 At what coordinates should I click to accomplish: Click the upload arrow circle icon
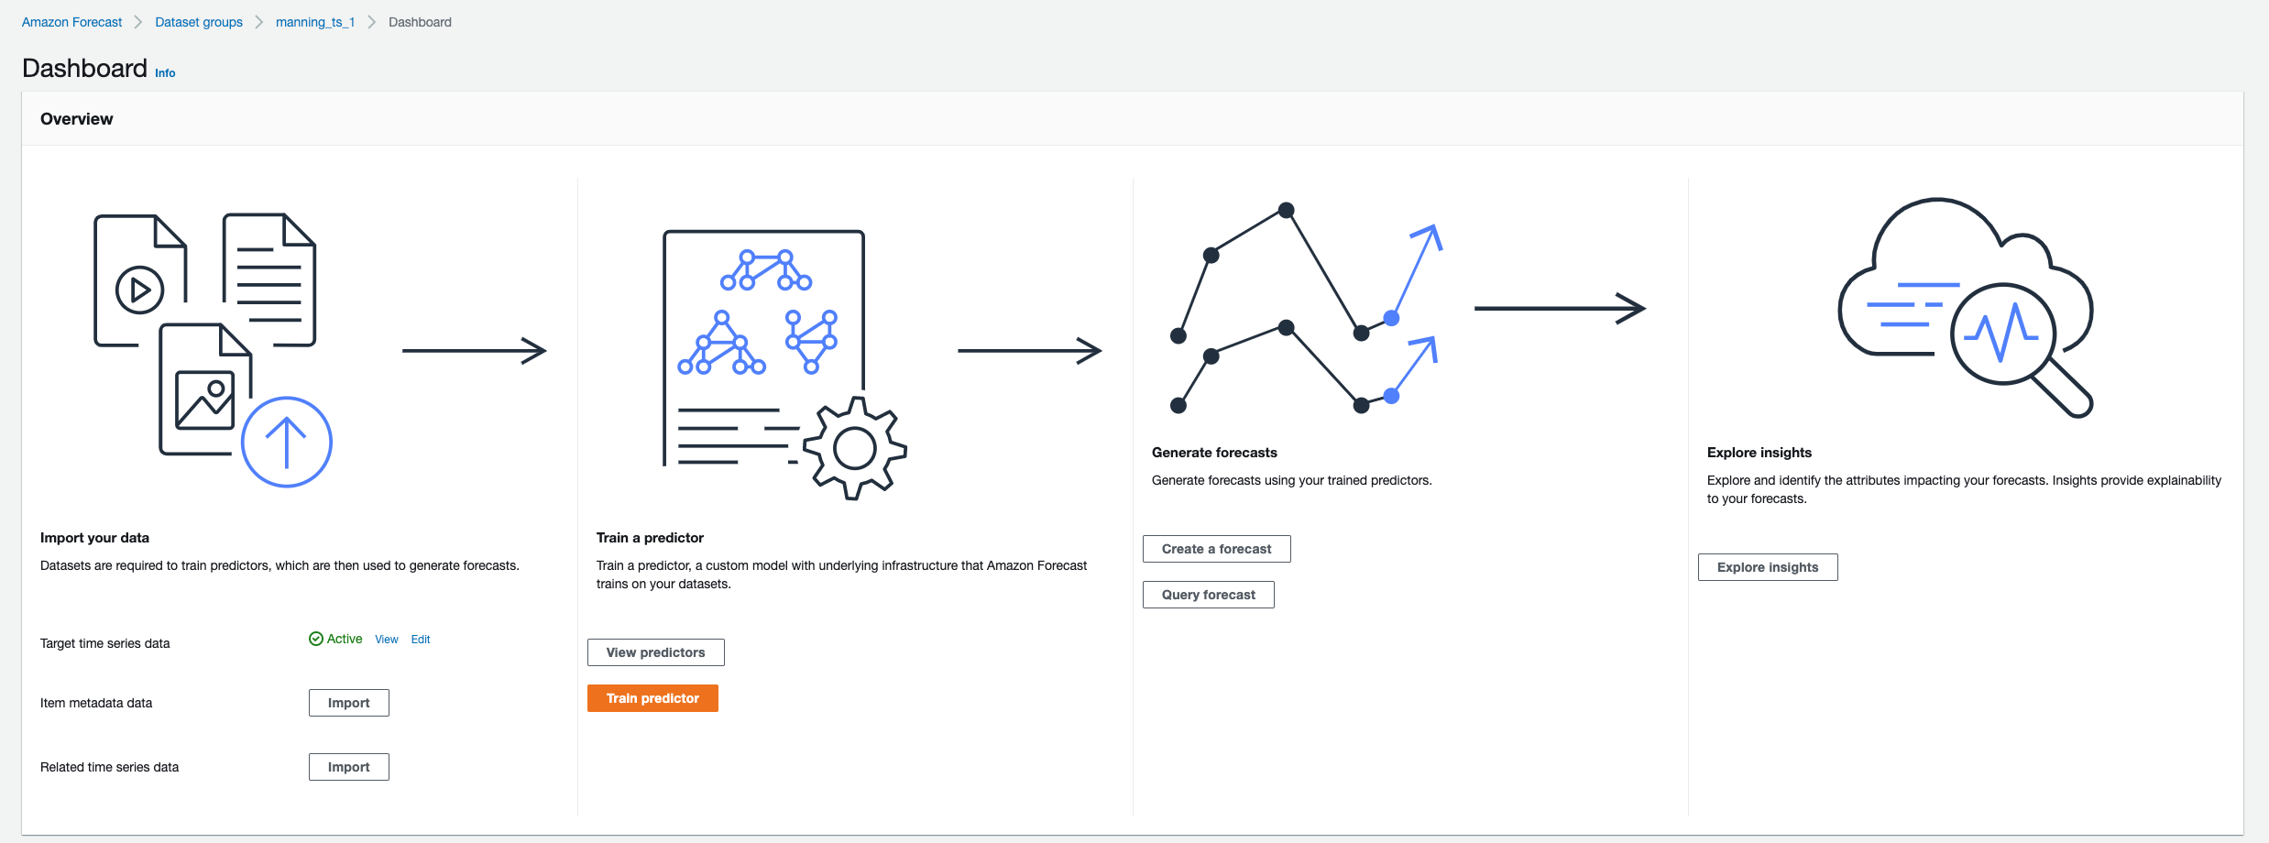[286, 442]
